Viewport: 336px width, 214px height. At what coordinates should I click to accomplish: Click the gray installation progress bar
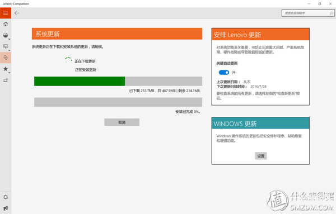[x=118, y=102]
